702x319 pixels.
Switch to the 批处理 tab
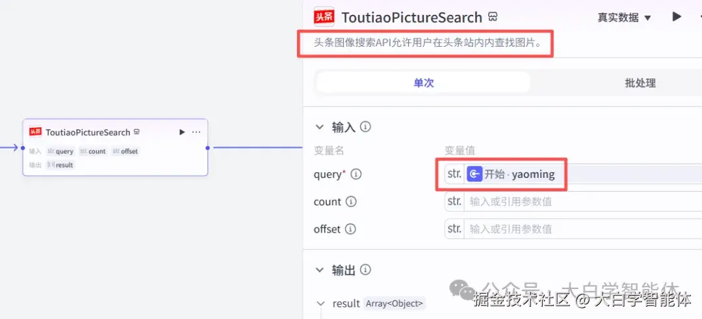coord(640,83)
